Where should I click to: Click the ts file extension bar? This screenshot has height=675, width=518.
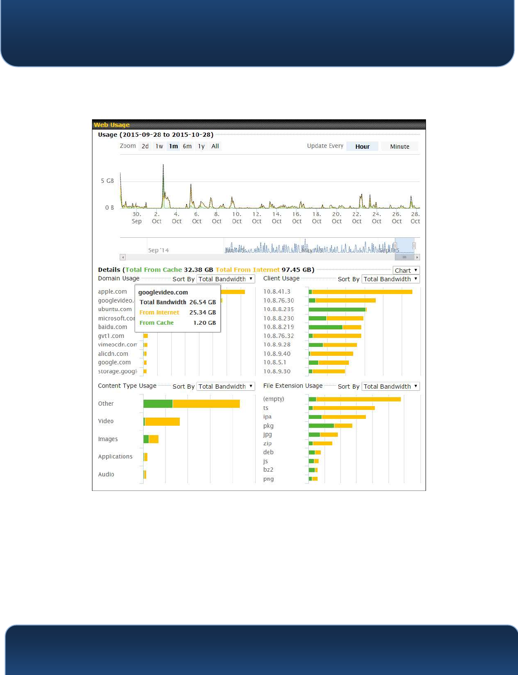pyautogui.click(x=342, y=408)
